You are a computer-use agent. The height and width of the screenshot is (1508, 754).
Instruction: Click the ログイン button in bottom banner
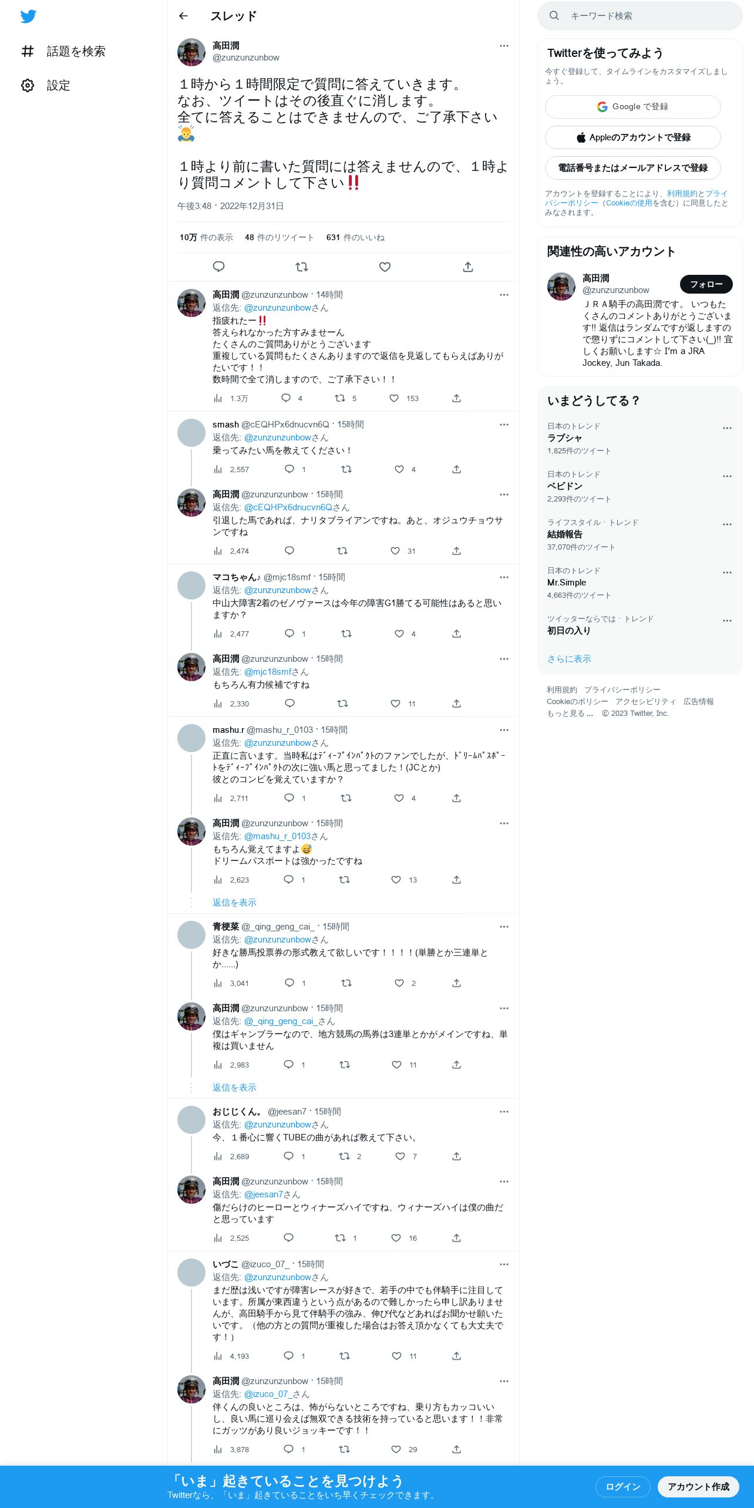(x=623, y=1486)
